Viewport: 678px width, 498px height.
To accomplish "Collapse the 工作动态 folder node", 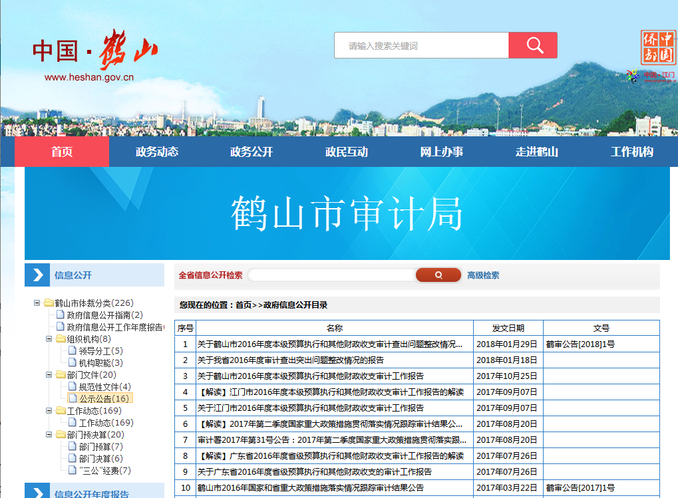I will click(49, 411).
